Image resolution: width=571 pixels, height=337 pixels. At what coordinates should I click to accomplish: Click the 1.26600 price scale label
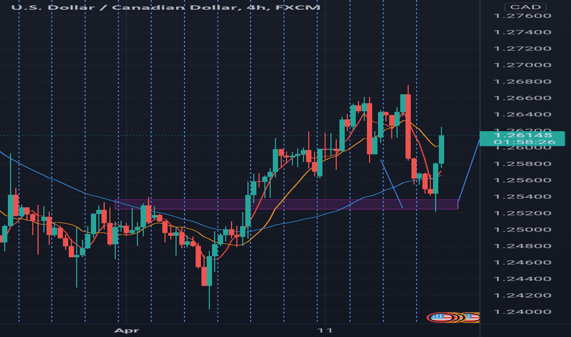click(x=522, y=98)
